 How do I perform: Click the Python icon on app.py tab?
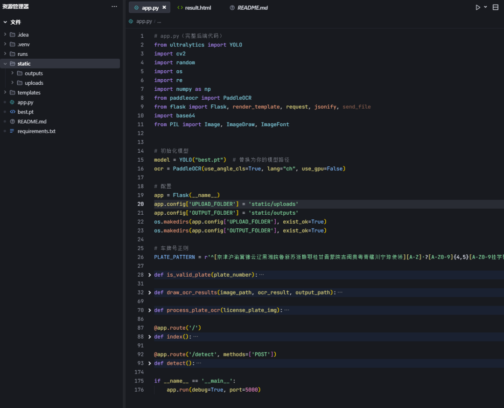(136, 8)
